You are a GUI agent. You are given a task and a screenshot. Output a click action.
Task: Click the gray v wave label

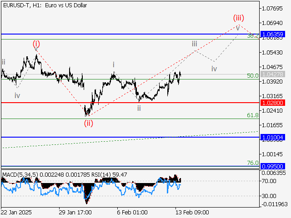(237, 26)
